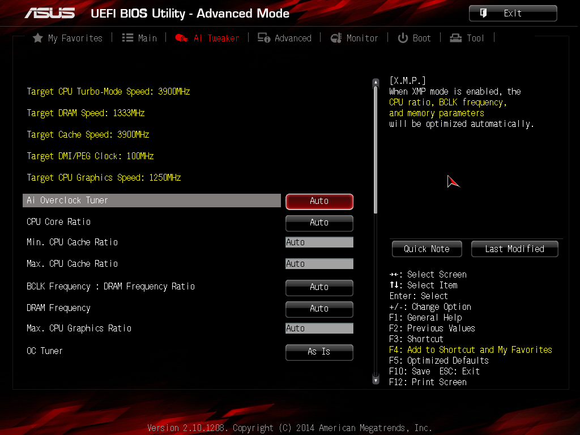The width and height of the screenshot is (580, 435).
Task: Open BCLK : DRAM Frequency Ratio dropdown
Action: [319, 287]
